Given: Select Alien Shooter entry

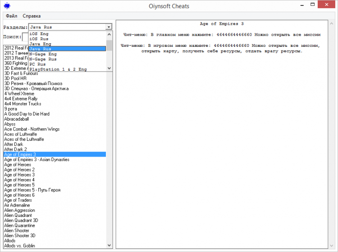Looking at the screenshot, I should tap(55, 230).
